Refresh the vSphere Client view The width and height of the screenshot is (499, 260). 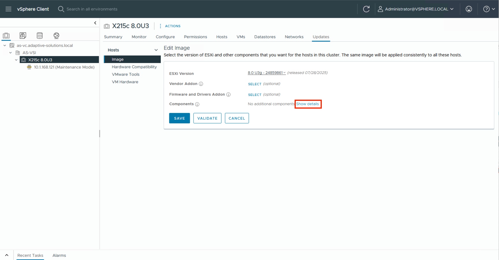366,9
